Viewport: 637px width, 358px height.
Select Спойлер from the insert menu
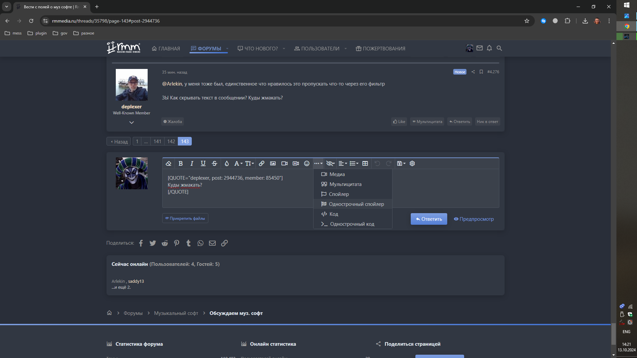pyautogui.click(x=339, y=194)
